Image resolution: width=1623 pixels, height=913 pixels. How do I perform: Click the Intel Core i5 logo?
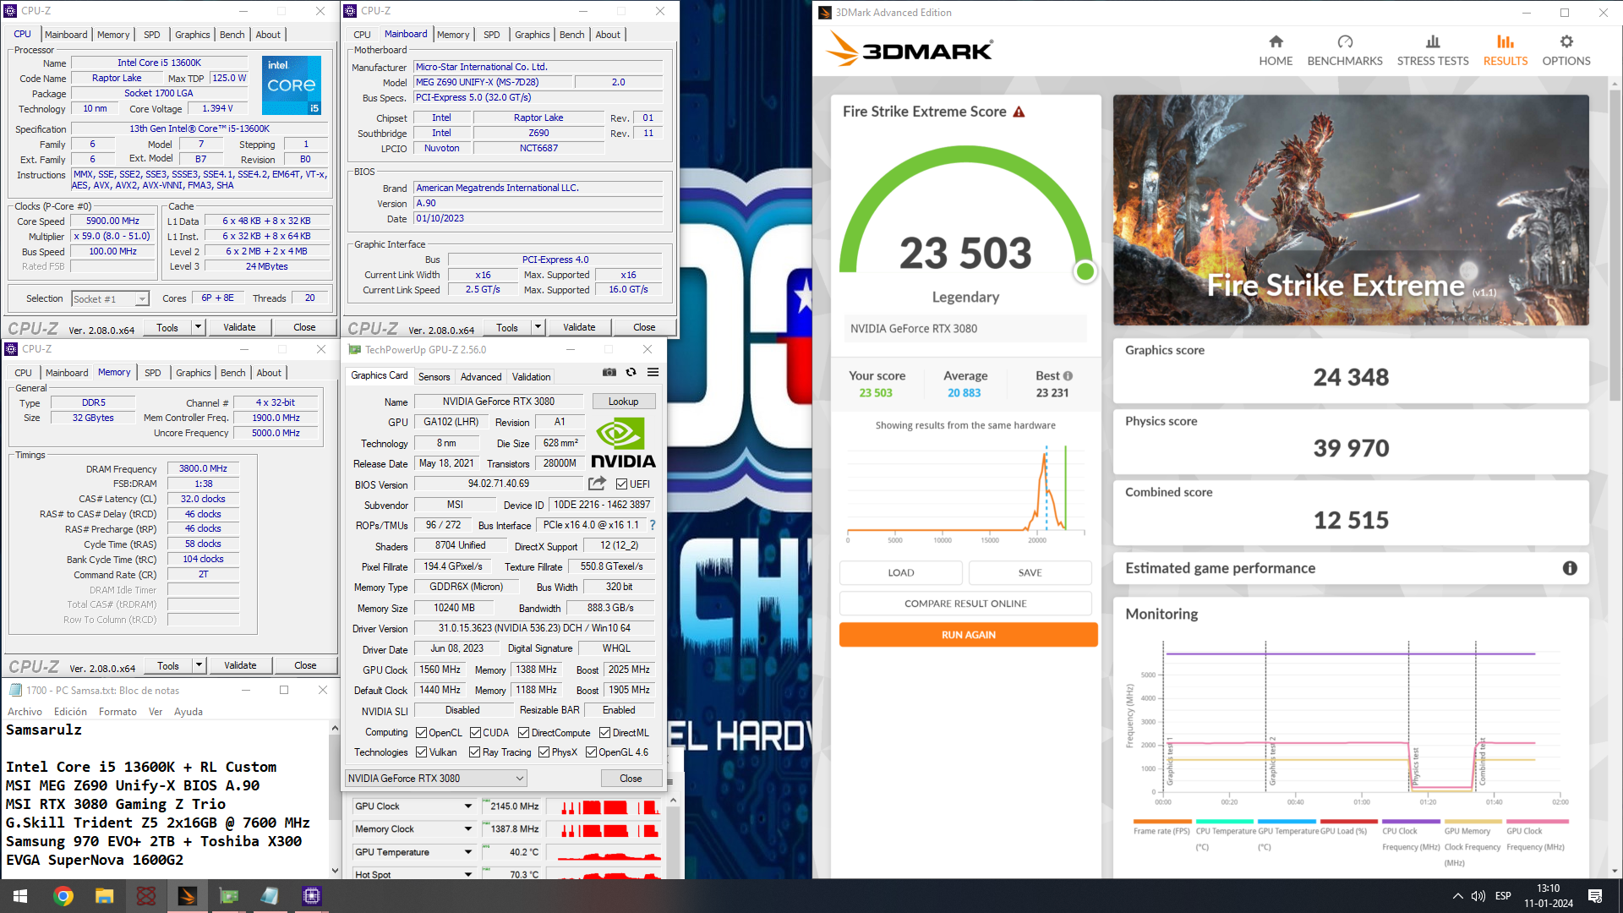pos(291,85)
